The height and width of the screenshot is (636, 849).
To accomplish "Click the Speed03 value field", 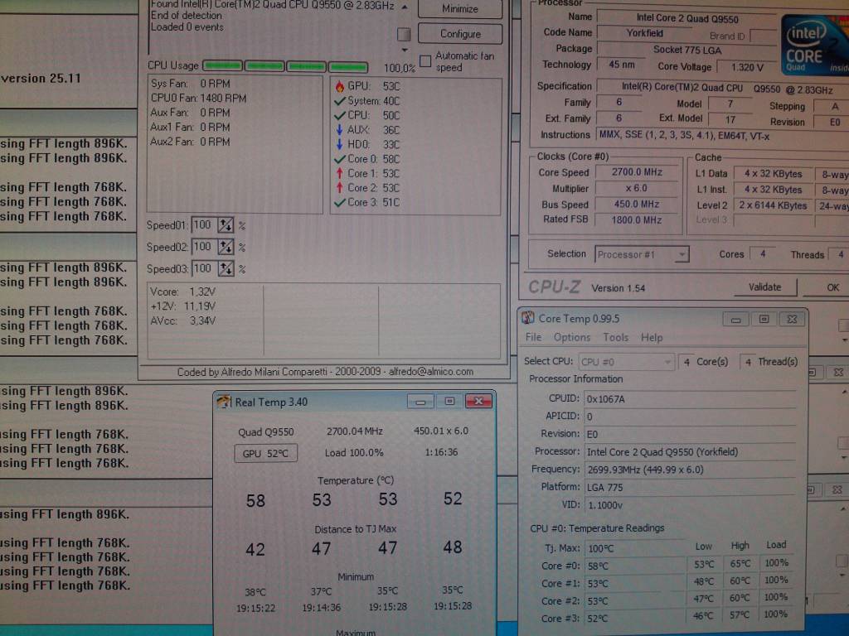I will point(204,268).
